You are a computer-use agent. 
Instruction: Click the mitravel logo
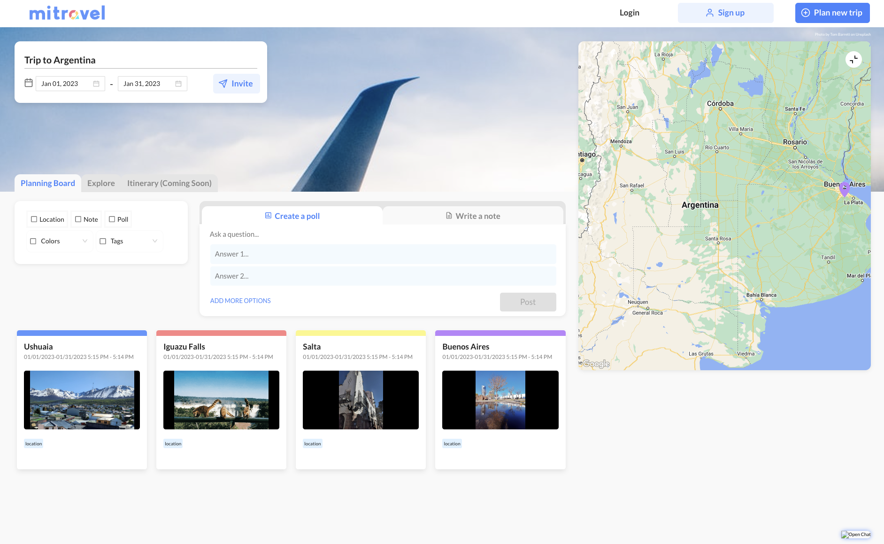67,13
